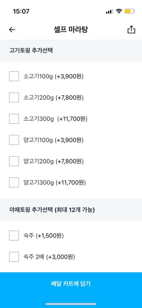Check the 양고기300g (+11,700원) checkbox
This screenshot has width=142, height=308.
(x=14, y=182)
